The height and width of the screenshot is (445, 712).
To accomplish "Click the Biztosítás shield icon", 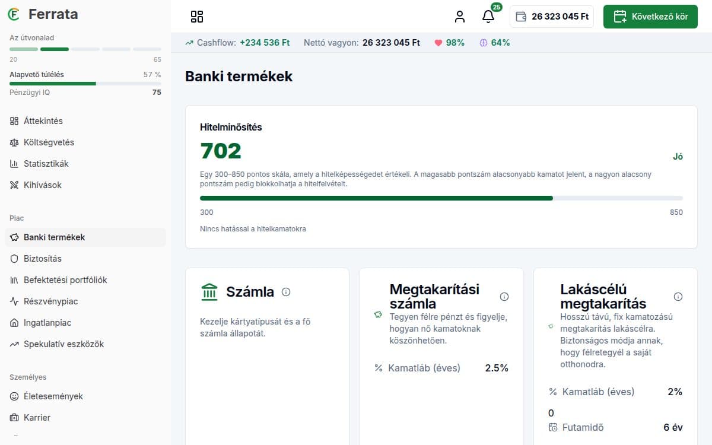I will point(14,259).
